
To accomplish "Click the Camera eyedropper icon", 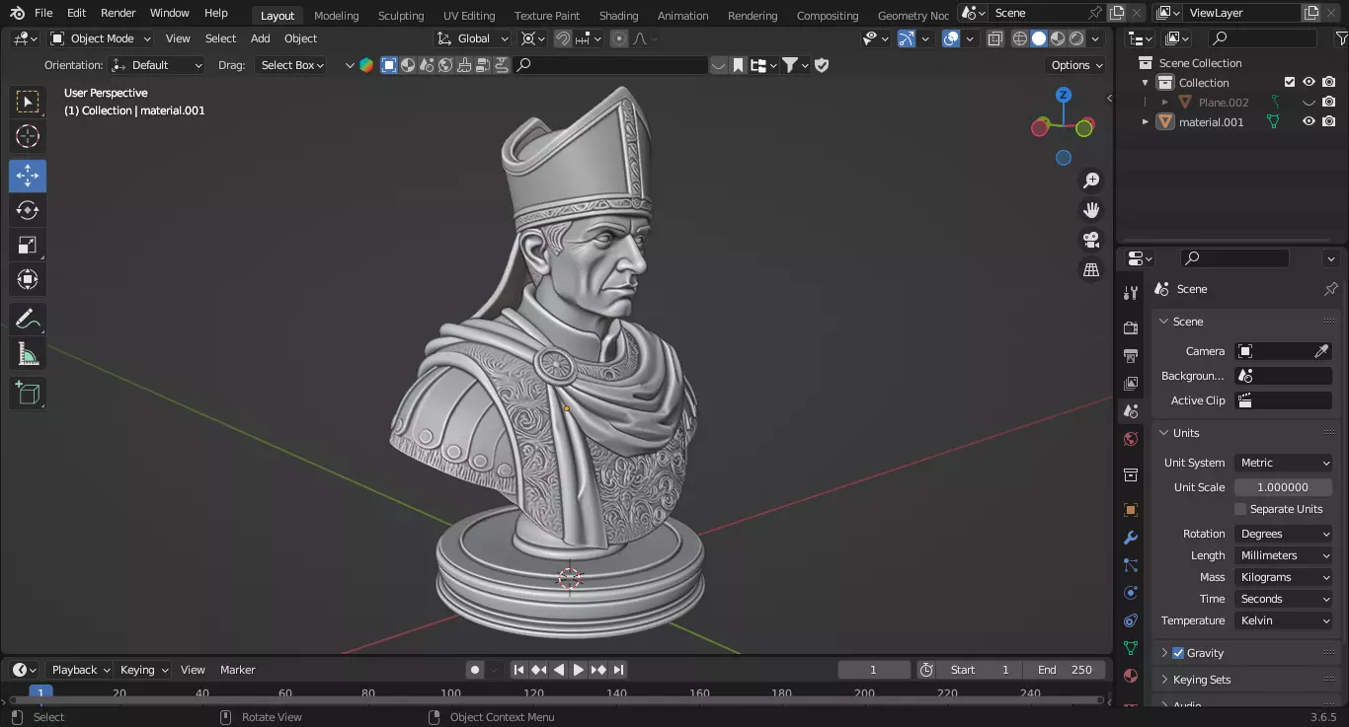I will (1321, 351).
